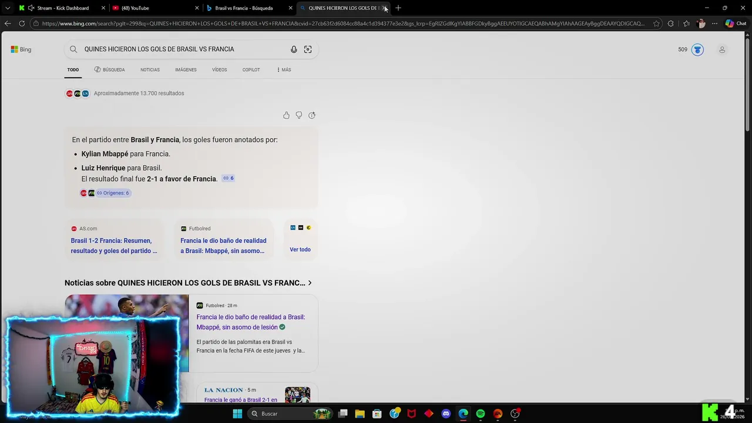Viewport: 752px width, 423px height.
Task: Open visual search camera icon
Action: tap(308, 49)
